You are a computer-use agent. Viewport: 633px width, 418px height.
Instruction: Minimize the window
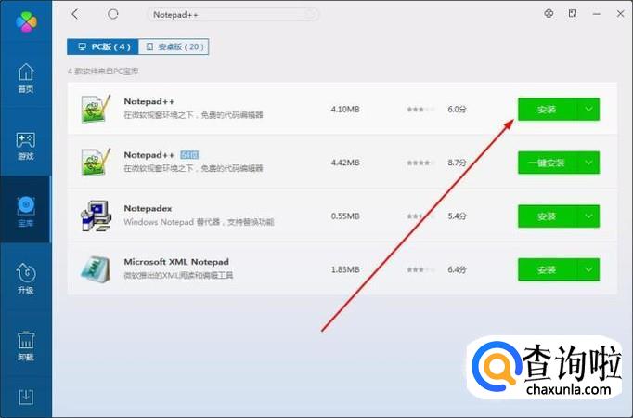pyautogui.click(x=596, y=14)
